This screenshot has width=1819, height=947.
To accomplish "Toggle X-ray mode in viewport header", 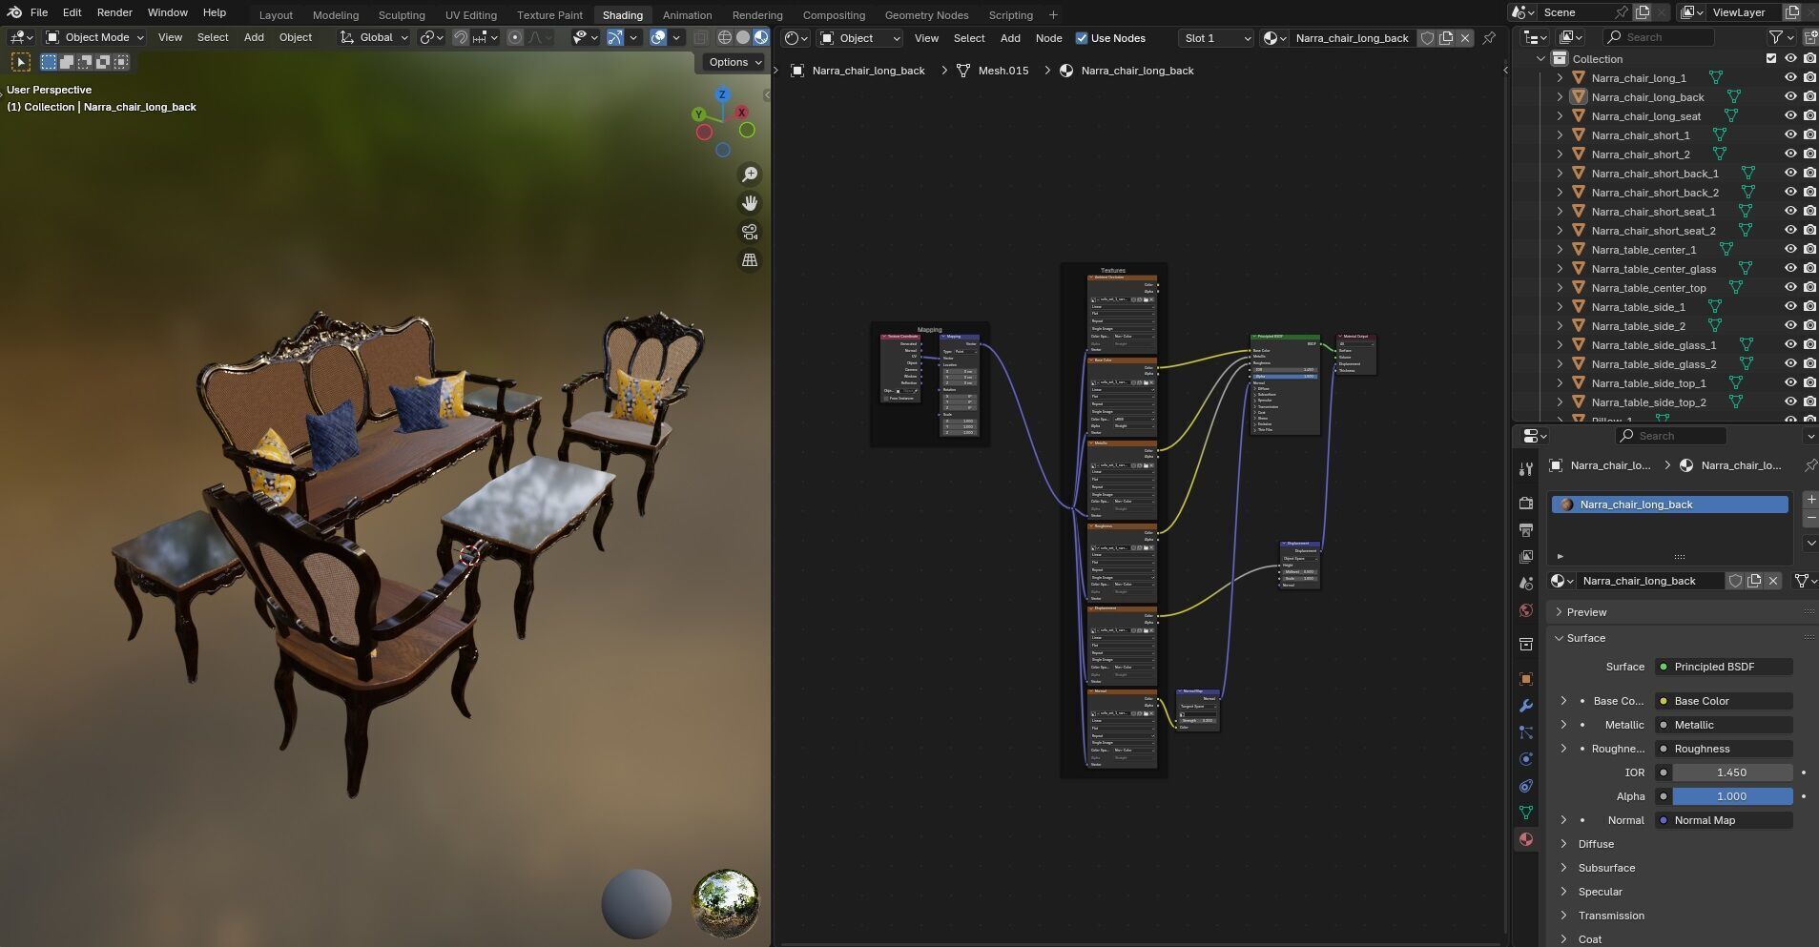I will tap(700, 38).
